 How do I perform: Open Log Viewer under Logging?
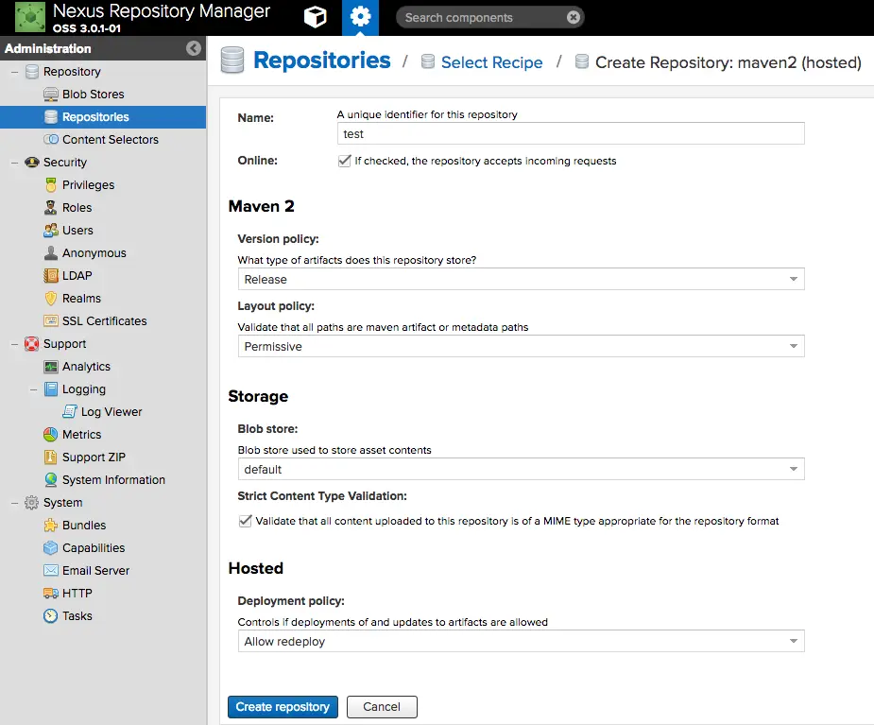coord(111,411)
